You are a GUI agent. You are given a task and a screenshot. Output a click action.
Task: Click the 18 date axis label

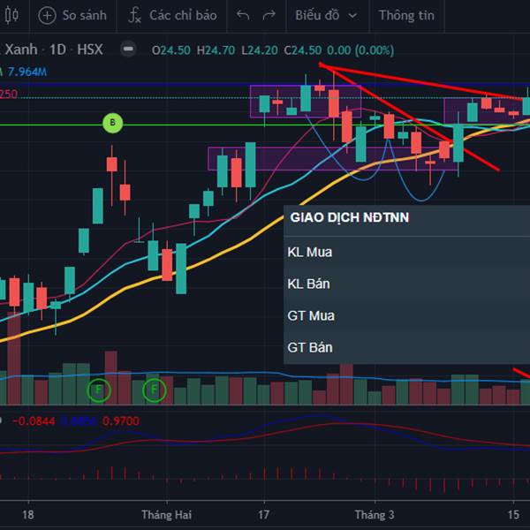27,515
